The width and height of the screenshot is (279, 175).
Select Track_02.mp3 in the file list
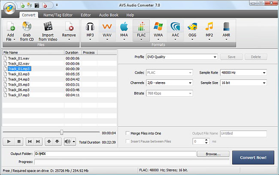click(60, 74)
